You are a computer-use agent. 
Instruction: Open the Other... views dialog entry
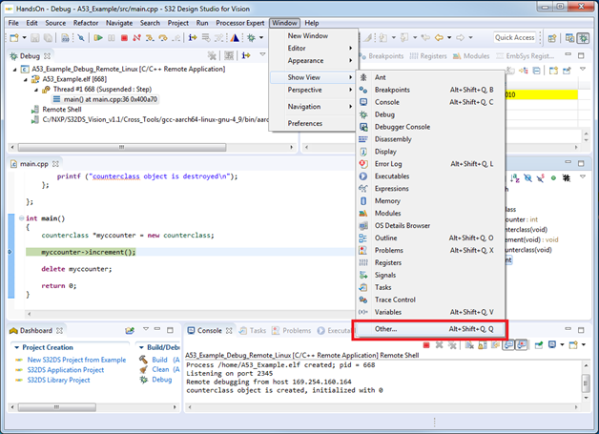point(430,329)
